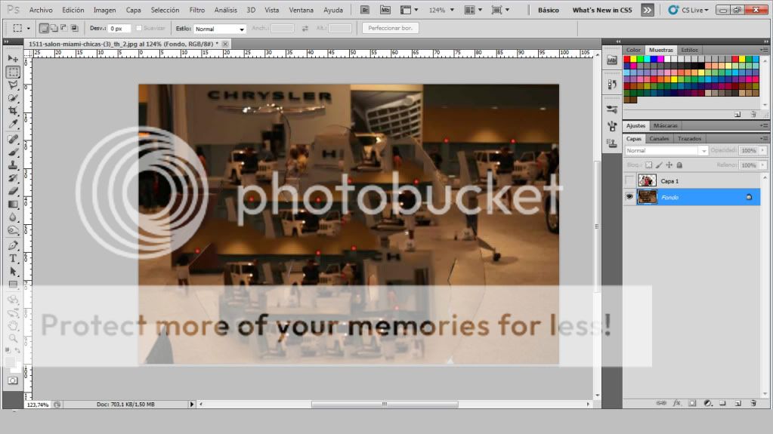
Task: Launch Adobe Bridge
Action: [365, 10]
